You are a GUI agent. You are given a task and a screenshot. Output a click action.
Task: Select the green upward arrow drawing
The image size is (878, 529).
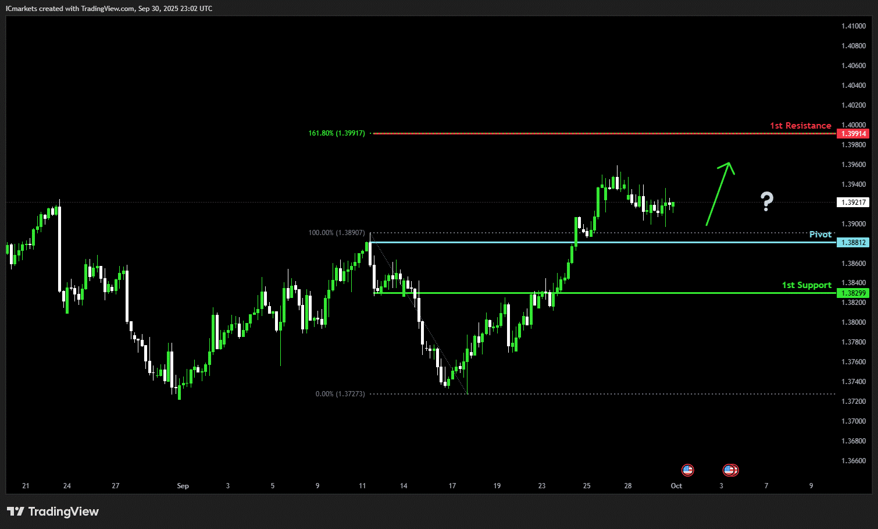click(719, 193)
